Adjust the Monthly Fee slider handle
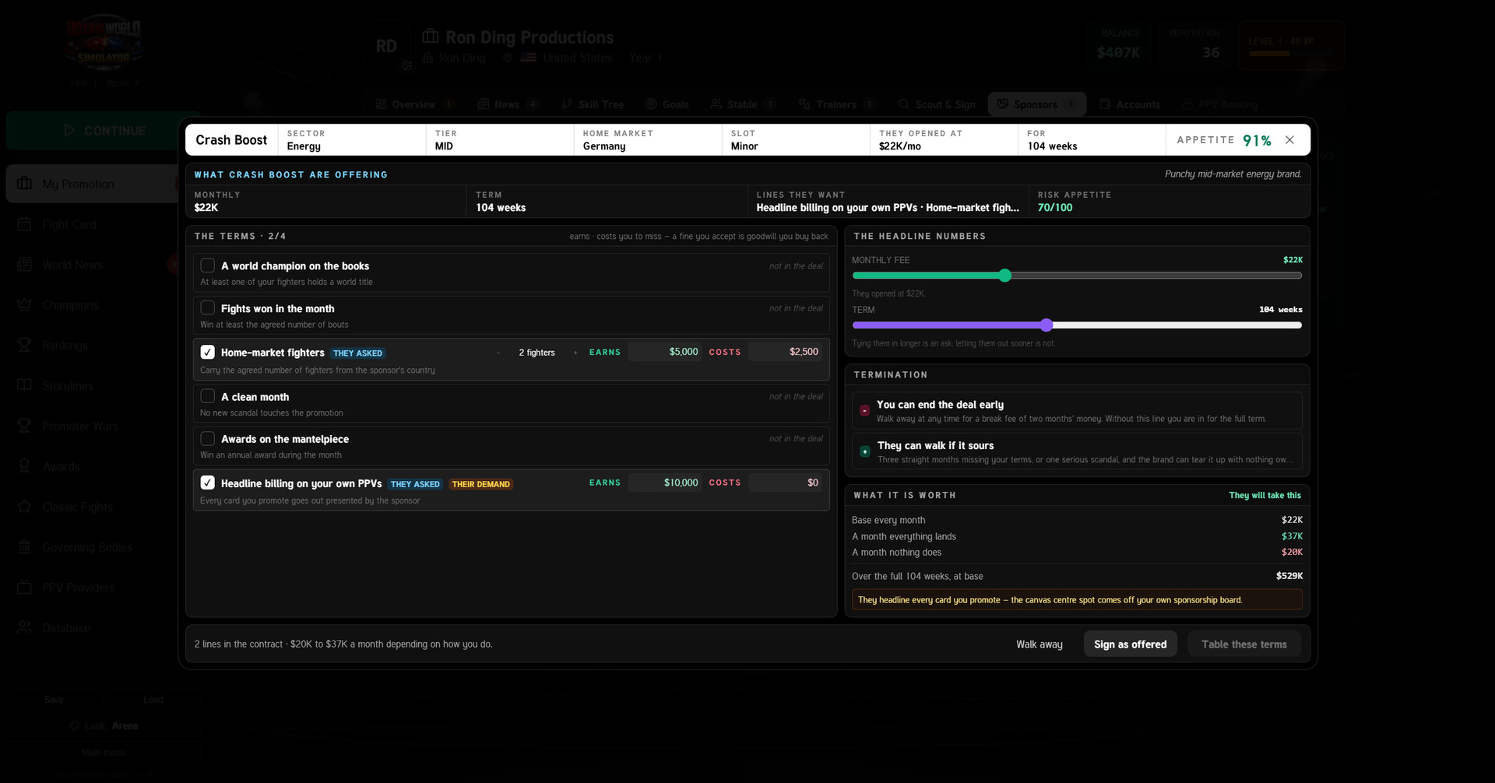The image size is (1495, 783). pos(1005,276)
